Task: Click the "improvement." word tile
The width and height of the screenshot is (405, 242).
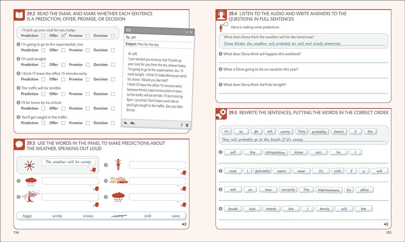Action: coord(329,190)
